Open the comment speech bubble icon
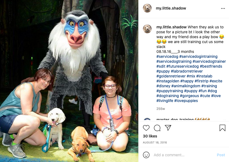Image resolution: width=229 pixels, height=162 pixels. [x=157, y=128]
